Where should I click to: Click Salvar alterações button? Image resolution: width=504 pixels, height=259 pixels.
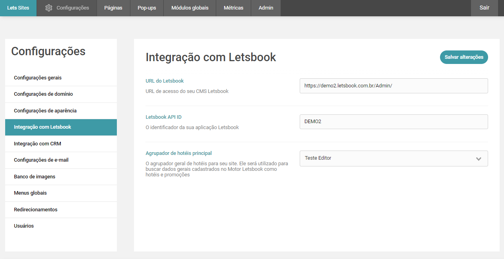464,57
